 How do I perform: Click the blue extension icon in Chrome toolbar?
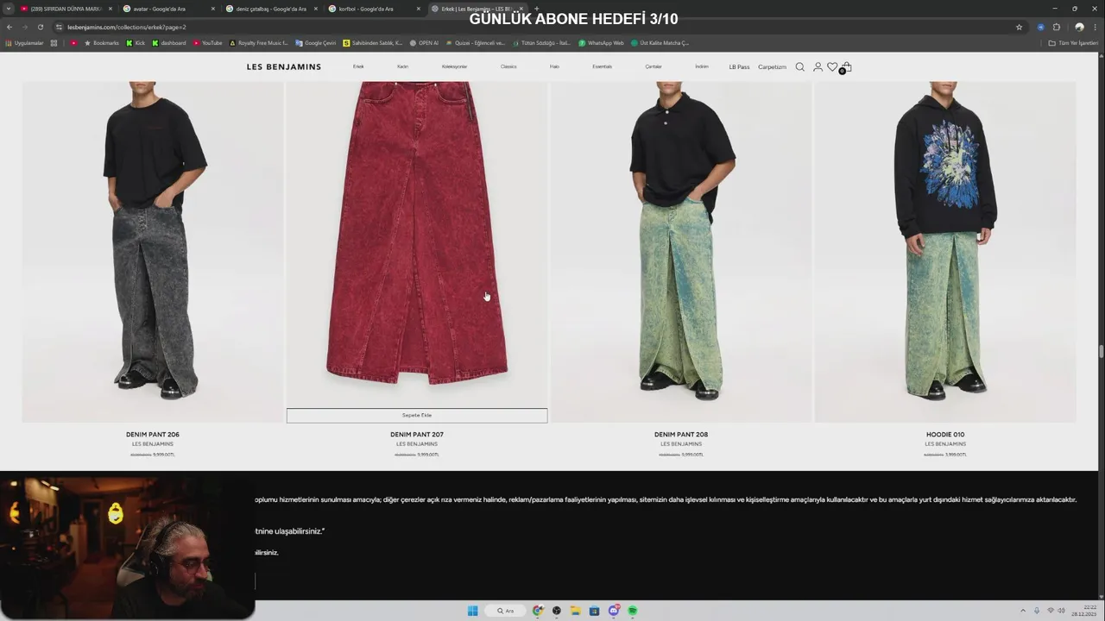[1040, 27]
